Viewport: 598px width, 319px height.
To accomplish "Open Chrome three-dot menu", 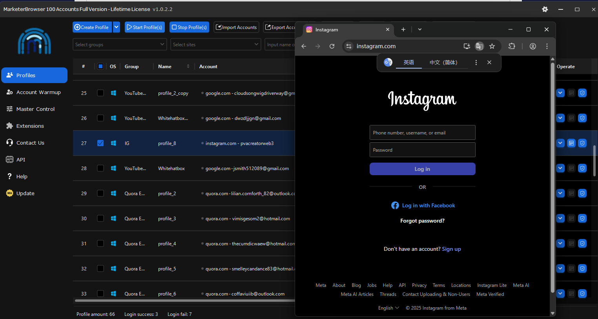I will click(547, 46).
